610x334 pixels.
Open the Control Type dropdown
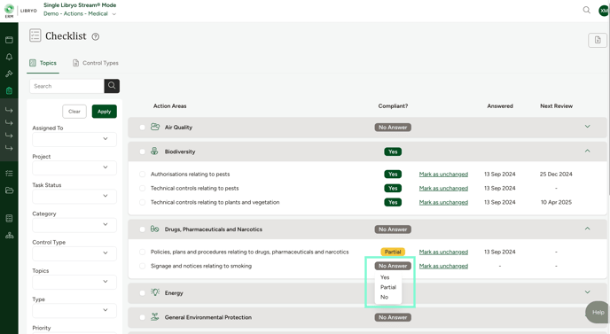74,253
